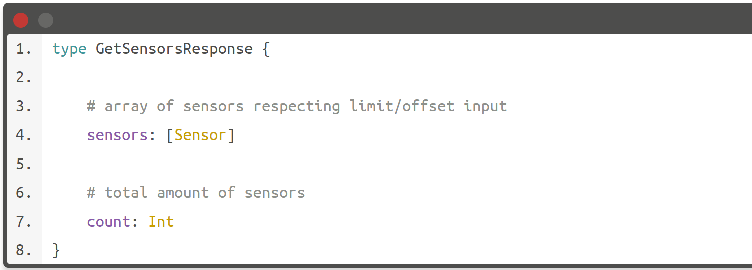Image resolution: width=752 pixels, height=270 pixels.
Task: Click the closing curly brace on line 8
Action: (56, 250)
